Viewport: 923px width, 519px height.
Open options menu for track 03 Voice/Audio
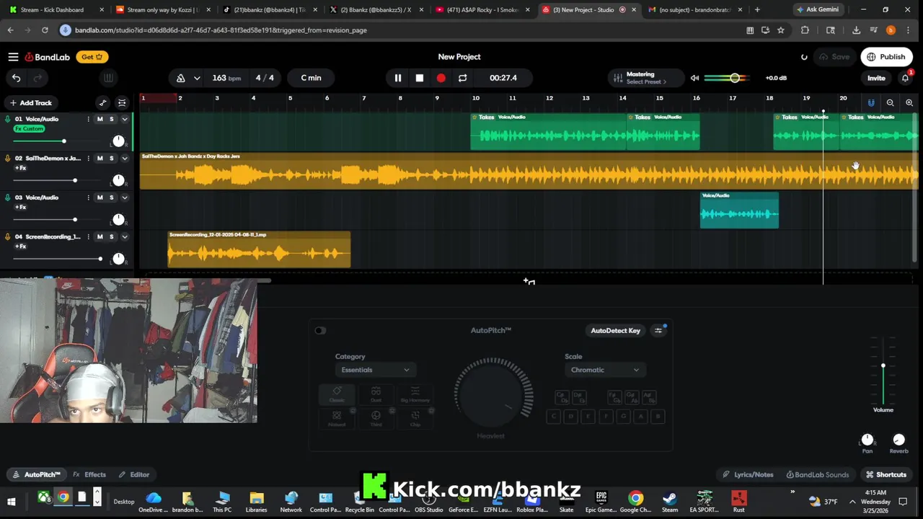click(x=89, y=198)
